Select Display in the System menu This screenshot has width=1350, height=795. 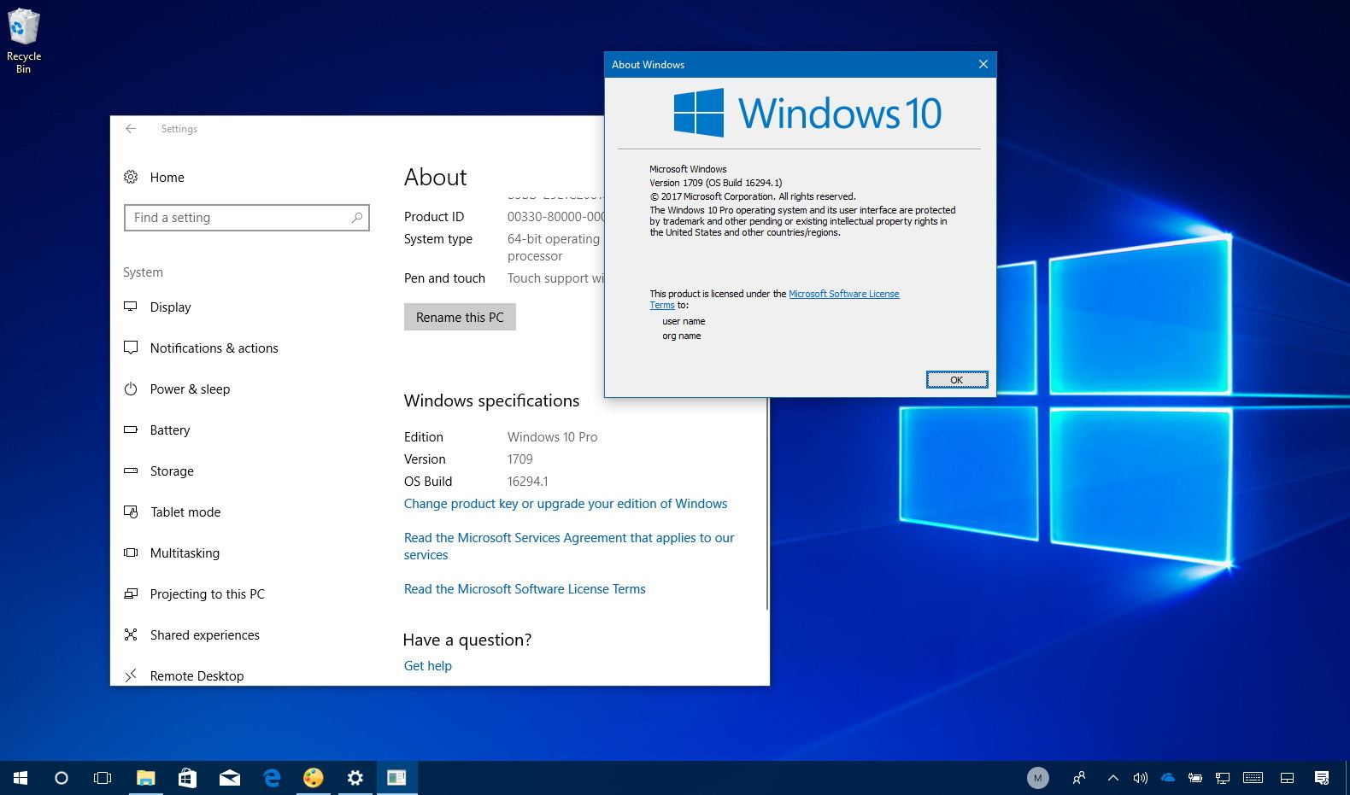[x=170, y=307]
